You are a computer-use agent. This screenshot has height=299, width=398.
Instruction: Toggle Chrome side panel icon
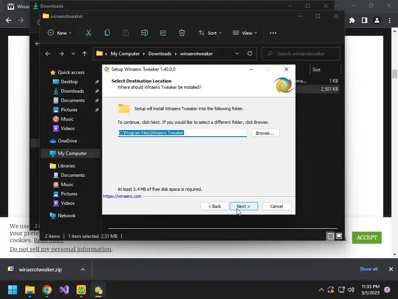click(365, 20)
